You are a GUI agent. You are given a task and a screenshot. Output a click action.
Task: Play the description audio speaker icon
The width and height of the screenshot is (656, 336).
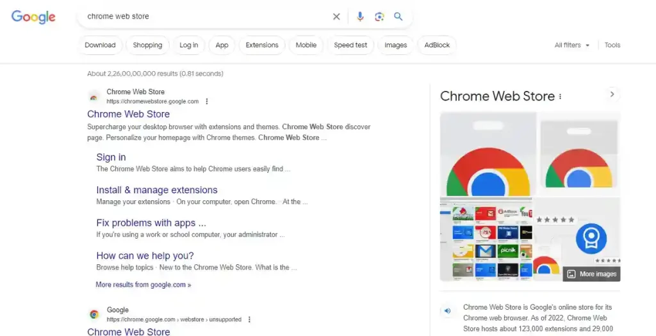(448, 311)
